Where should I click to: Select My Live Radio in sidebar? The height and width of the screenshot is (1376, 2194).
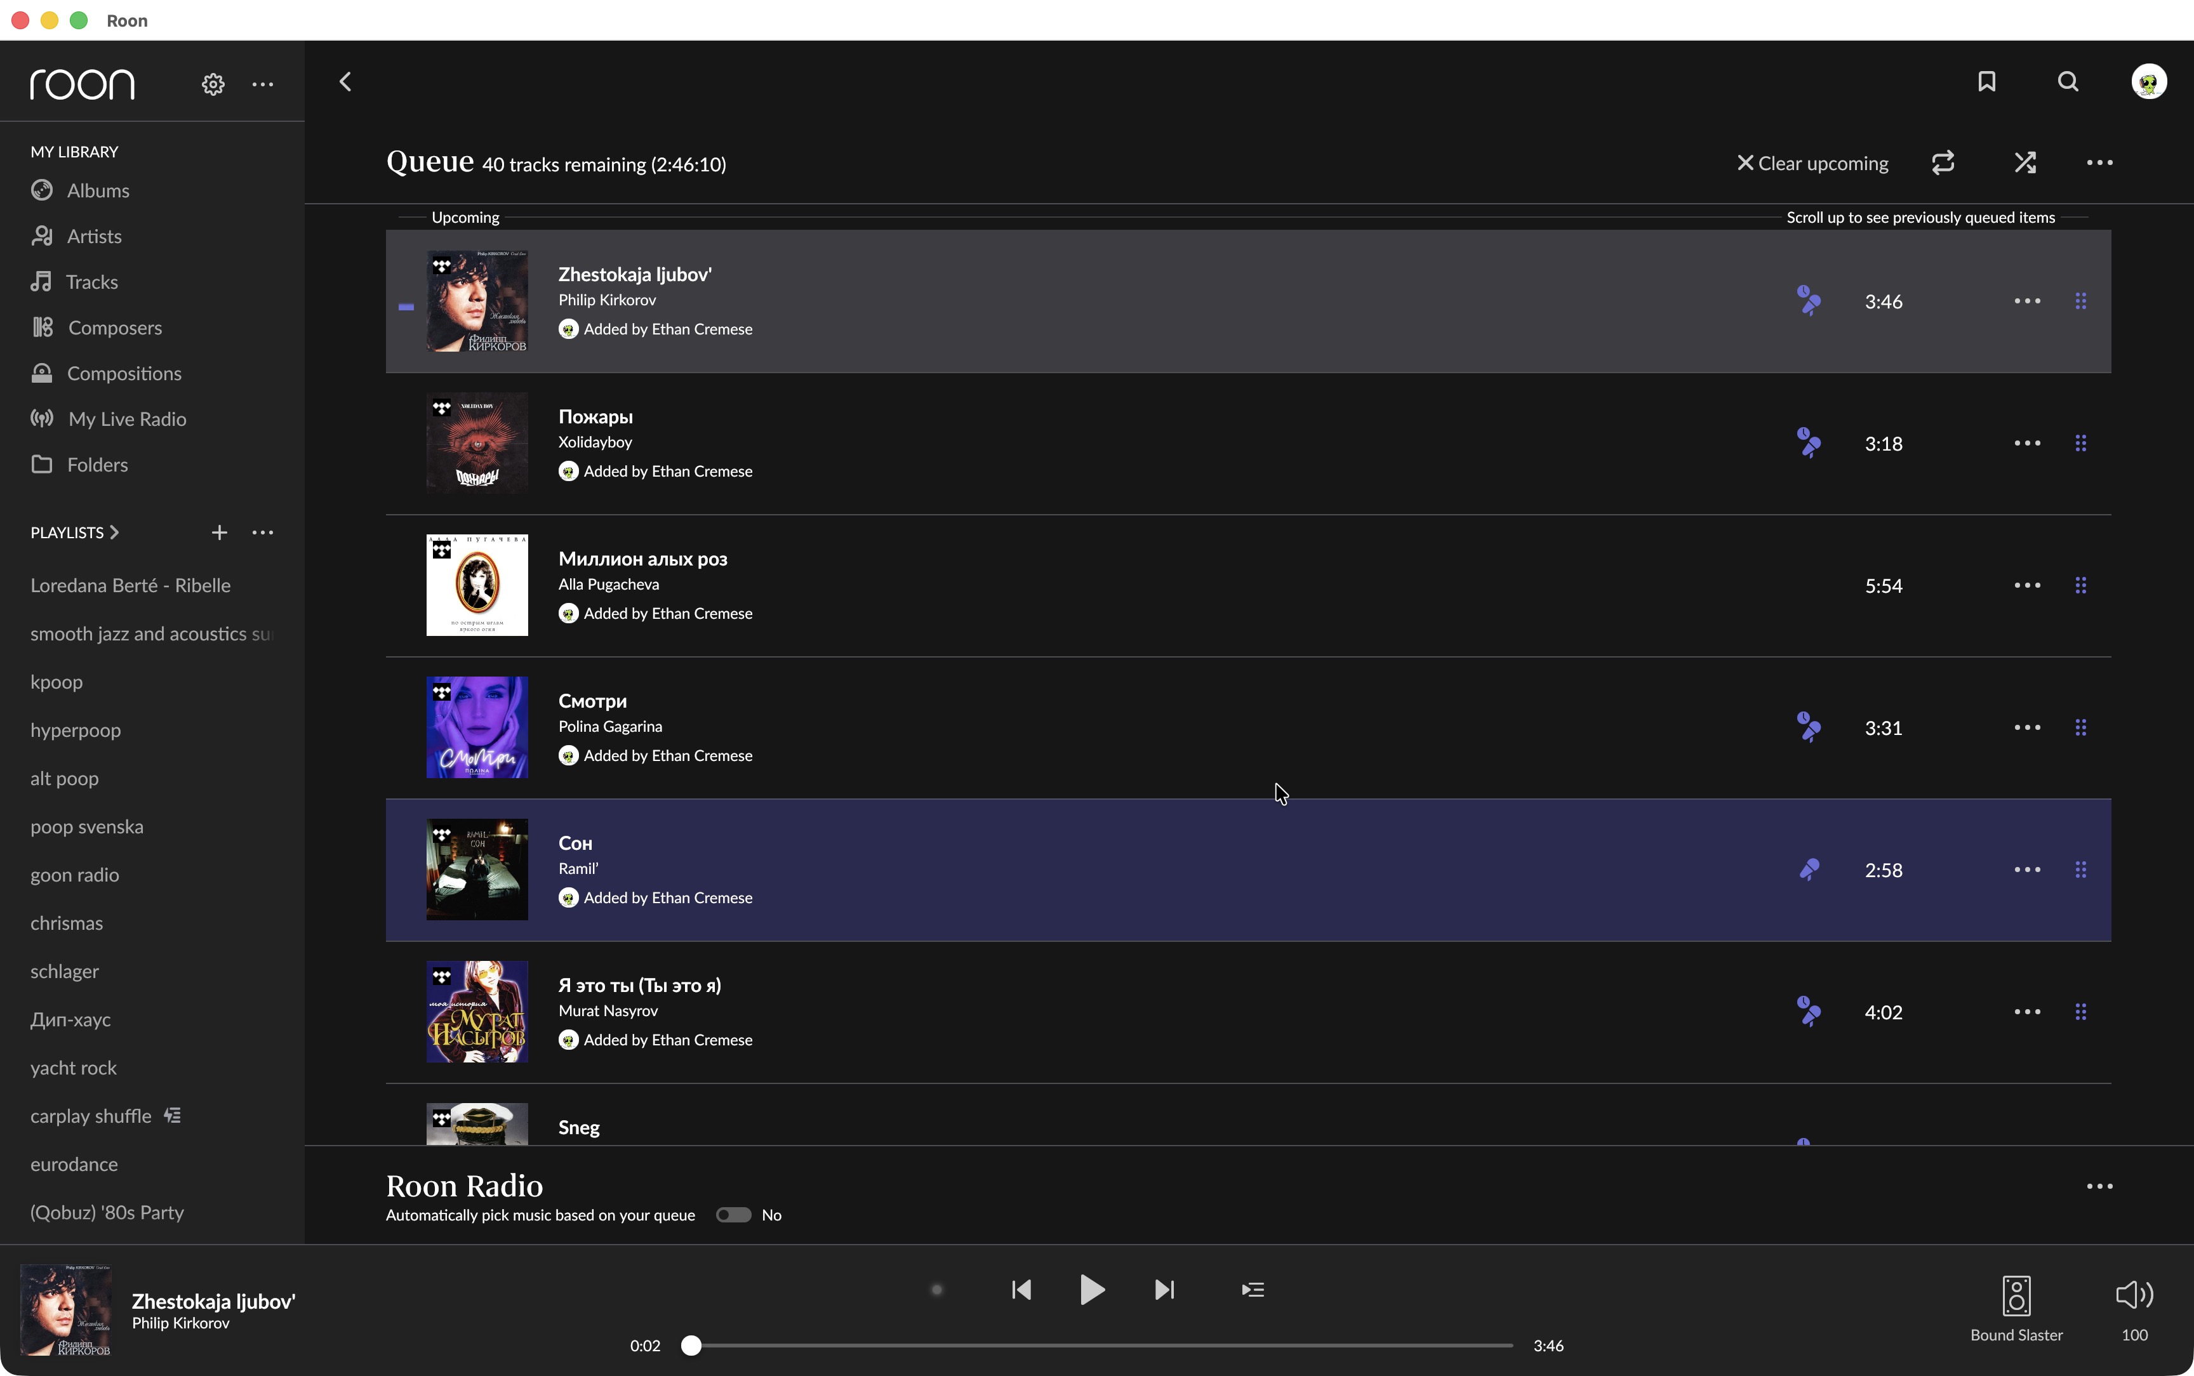pyautogui.click(x=126, y=419)
